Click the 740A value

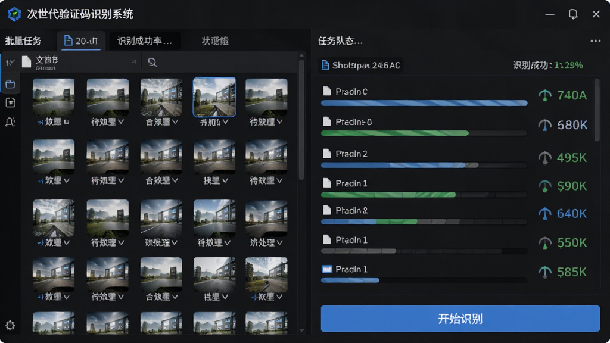pyautogui.click(x=572, y=95)
